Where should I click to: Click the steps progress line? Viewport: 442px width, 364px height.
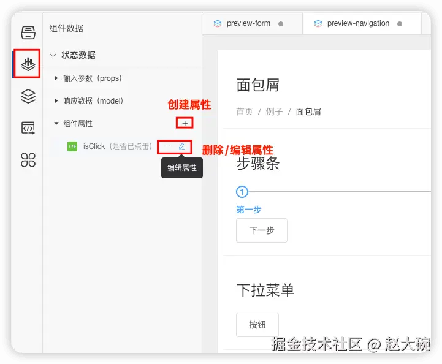[x=340, y=192]
